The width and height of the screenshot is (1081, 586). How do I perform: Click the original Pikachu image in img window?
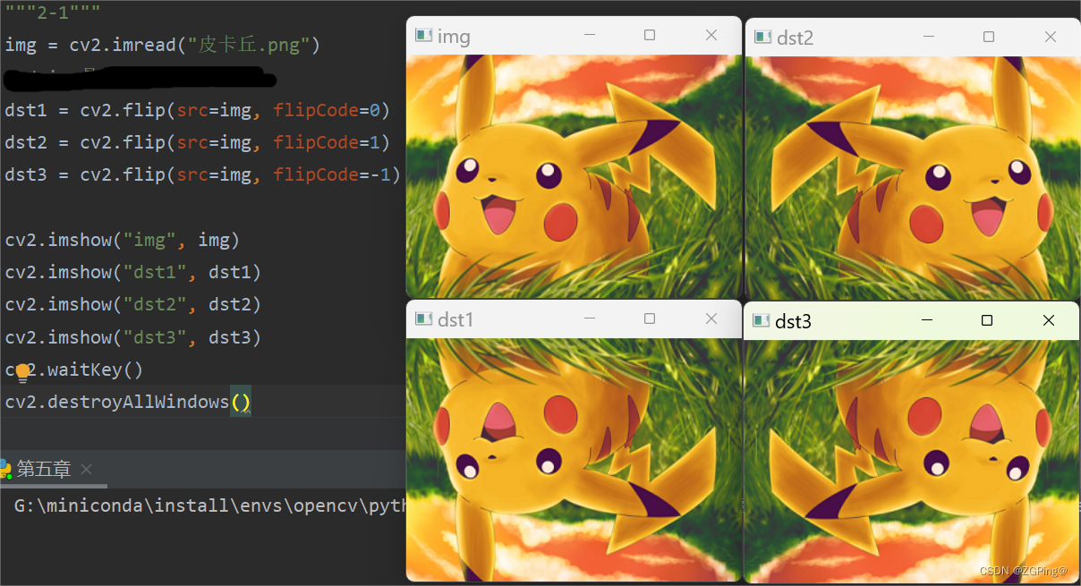tap(574, 176)
